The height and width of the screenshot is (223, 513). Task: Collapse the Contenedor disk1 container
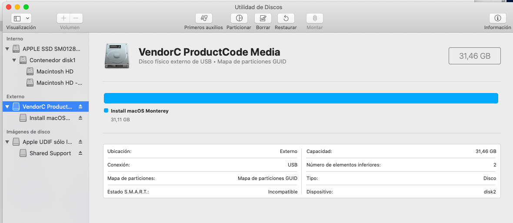point(14,60)
